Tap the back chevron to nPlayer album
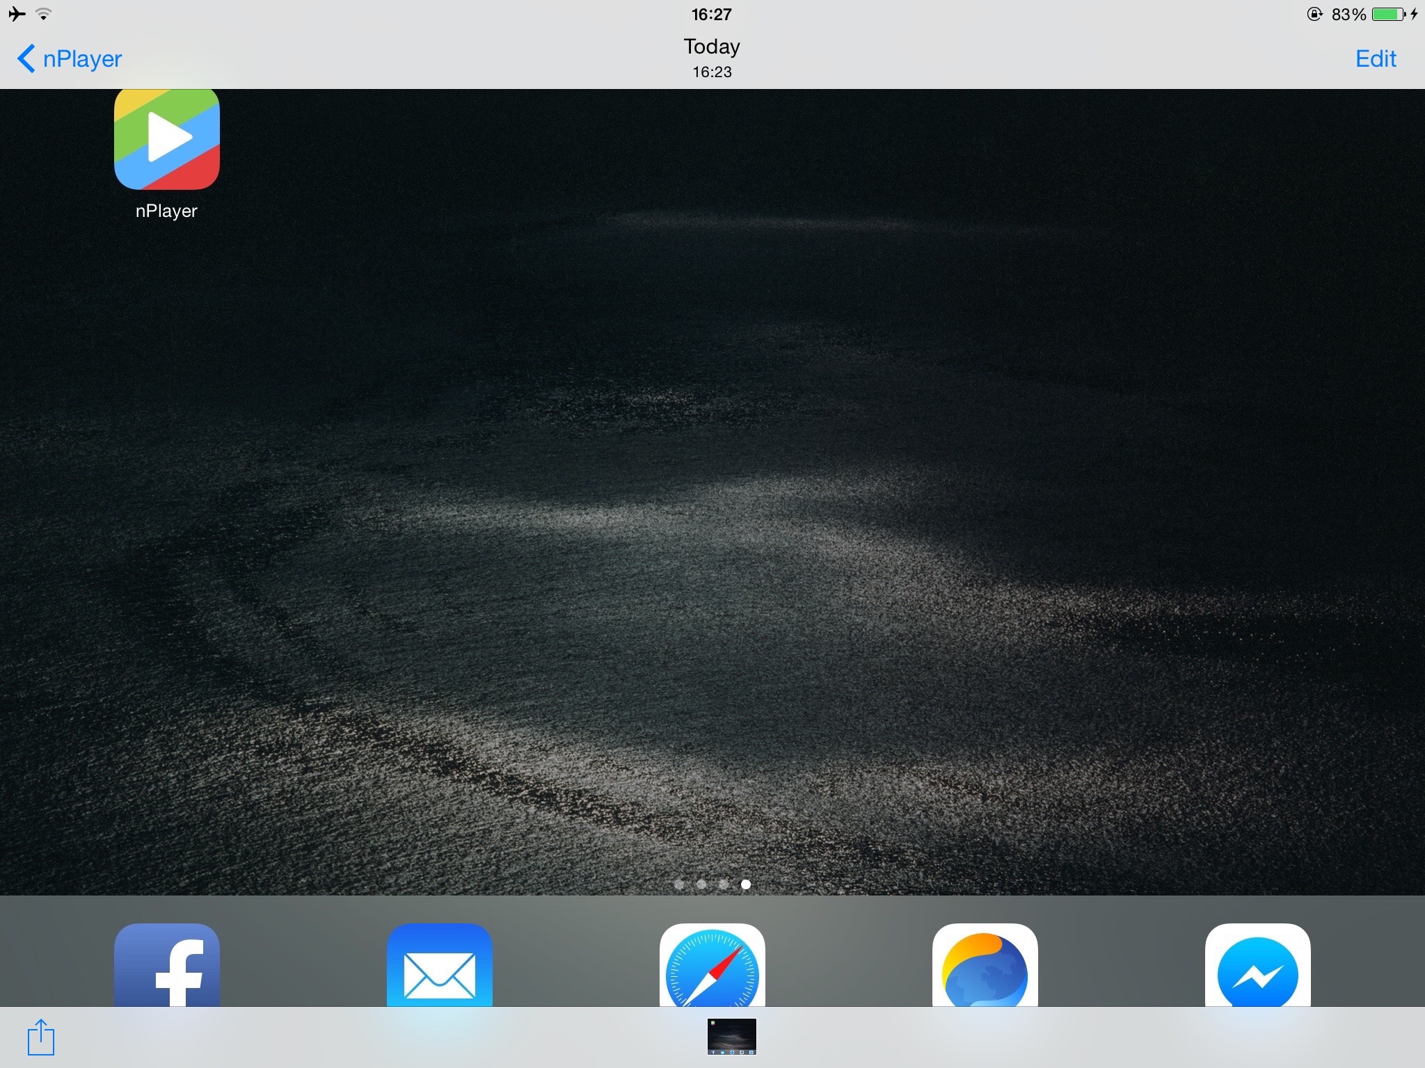The width and height of the screenshot is (1425, 1068). 26,58
